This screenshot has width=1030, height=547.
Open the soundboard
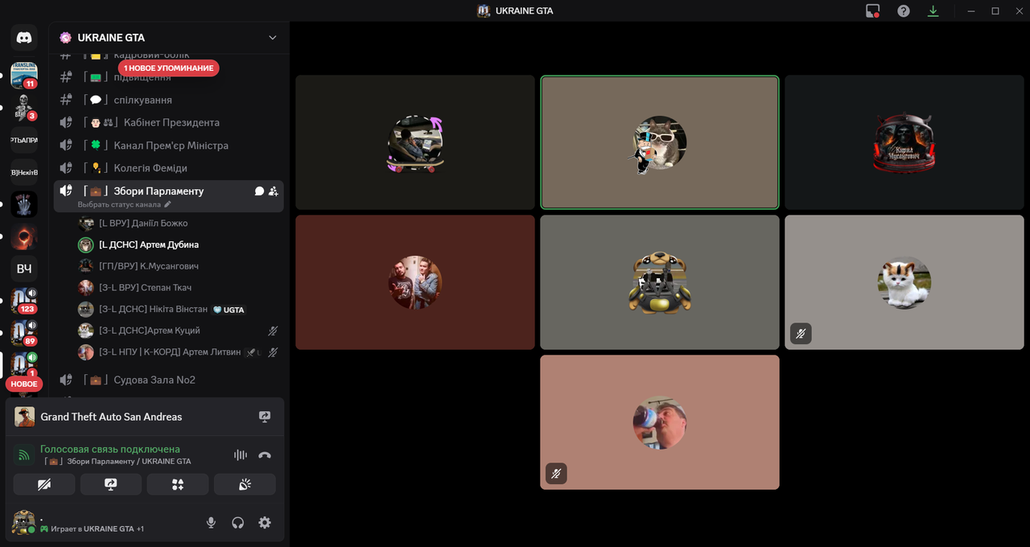(245, 484)
